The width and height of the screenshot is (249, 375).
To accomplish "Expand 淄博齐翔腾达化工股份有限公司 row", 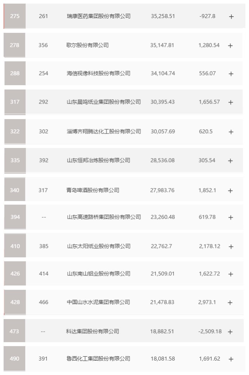I will [x=231, y=132].
